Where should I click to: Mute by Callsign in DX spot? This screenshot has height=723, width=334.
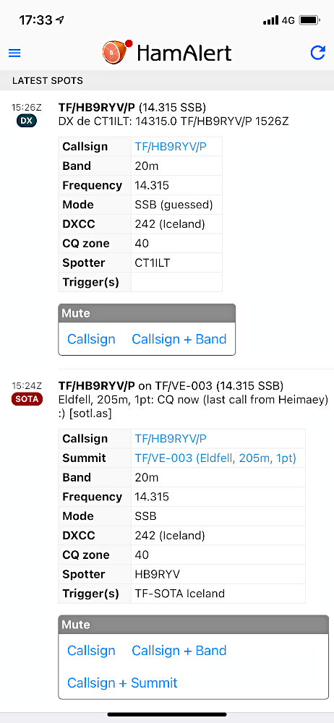tap(91, 339)
